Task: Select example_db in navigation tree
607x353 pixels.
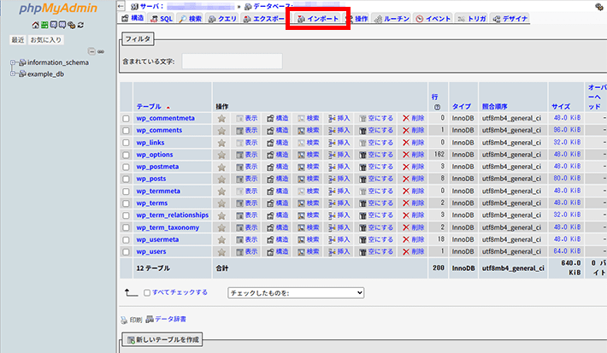Action: [x=45, y=74]
